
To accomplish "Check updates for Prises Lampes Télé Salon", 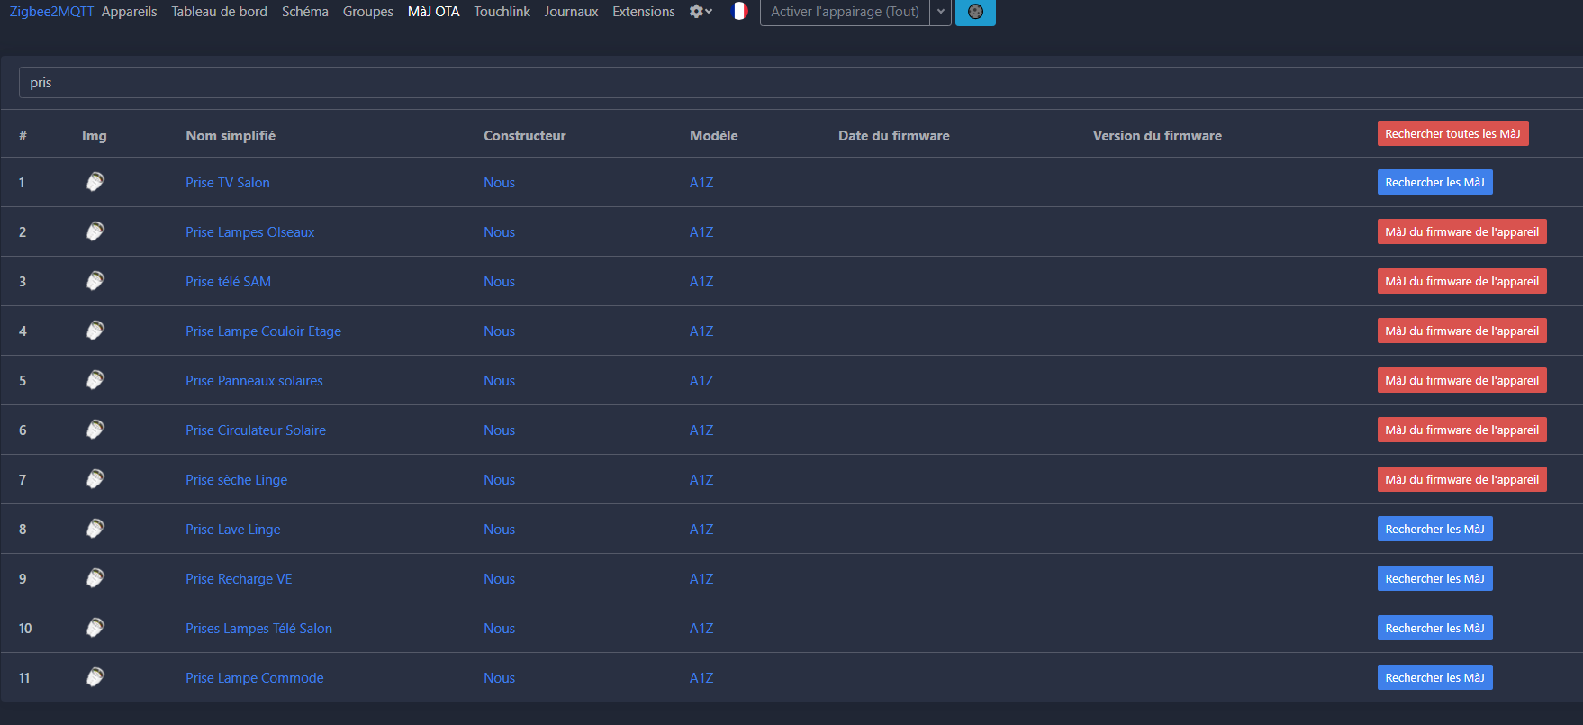I will (x=1434, y=628).
